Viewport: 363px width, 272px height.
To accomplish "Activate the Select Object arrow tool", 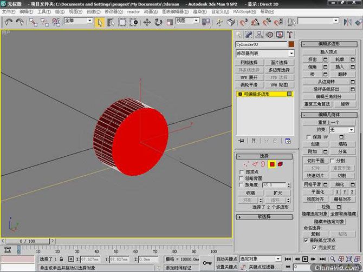I will (100, 22).
